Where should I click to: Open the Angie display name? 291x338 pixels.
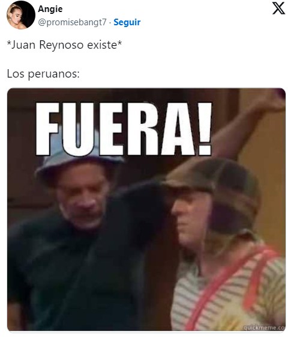(50, 9)
